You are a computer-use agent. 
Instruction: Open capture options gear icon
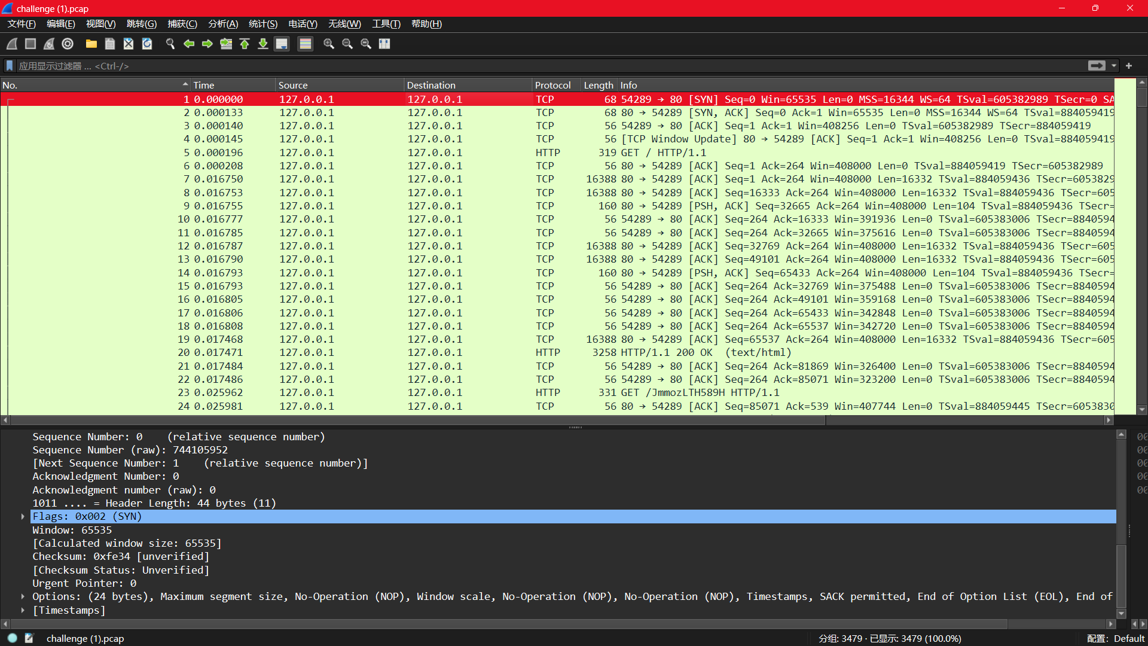coord(68,44)
